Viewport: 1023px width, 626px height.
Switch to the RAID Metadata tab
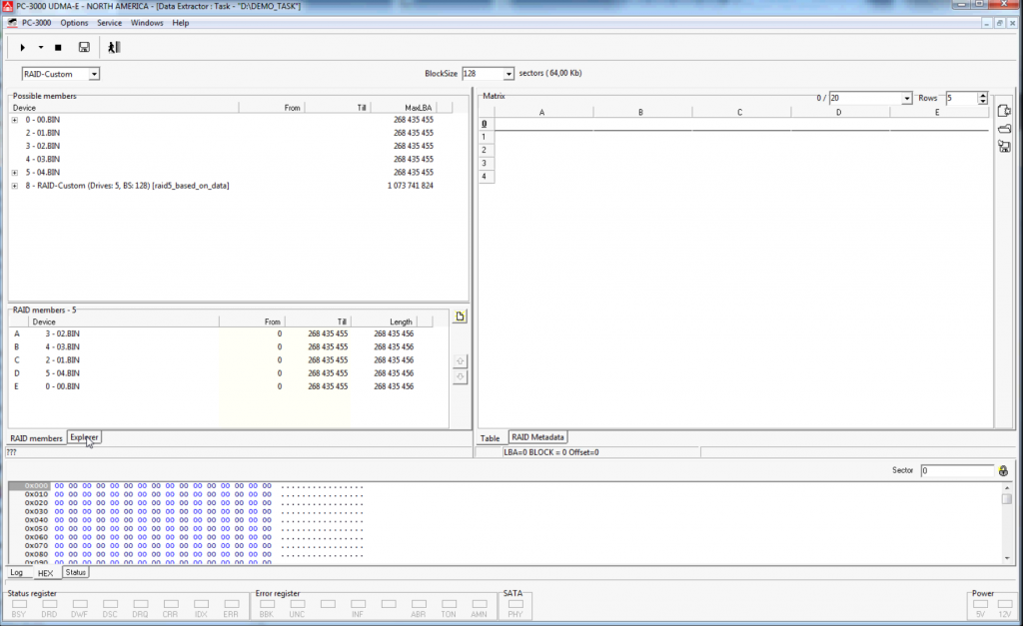(537, 437)
